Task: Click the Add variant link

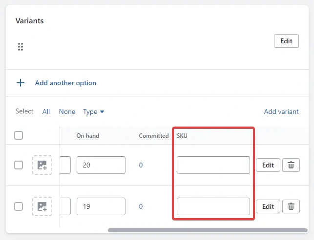Action: [281, 111]
